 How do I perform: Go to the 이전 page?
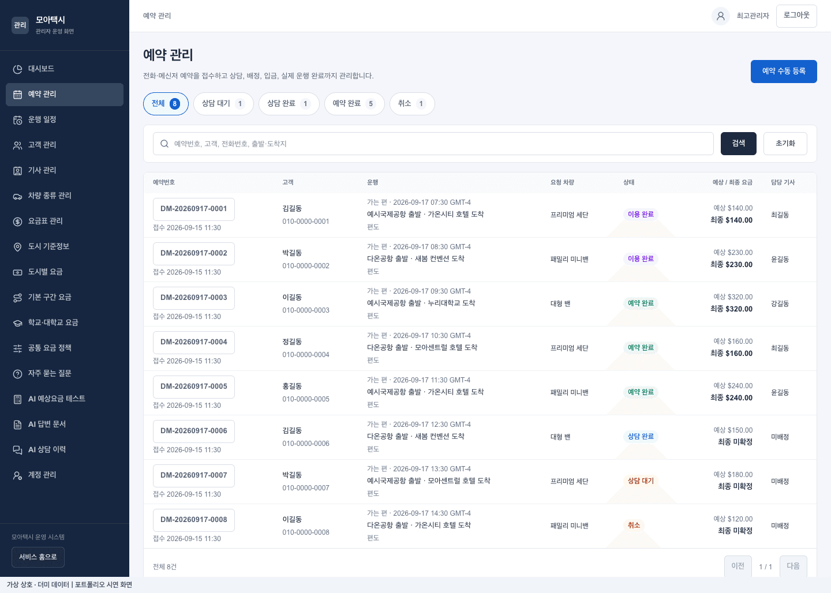click(738, 566)
